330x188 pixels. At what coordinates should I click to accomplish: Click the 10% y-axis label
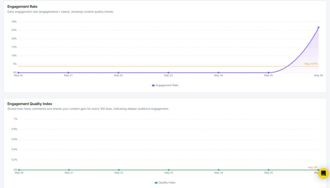click(14, 55)
